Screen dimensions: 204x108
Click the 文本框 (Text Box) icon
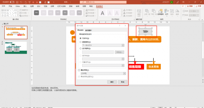point(21,13)
